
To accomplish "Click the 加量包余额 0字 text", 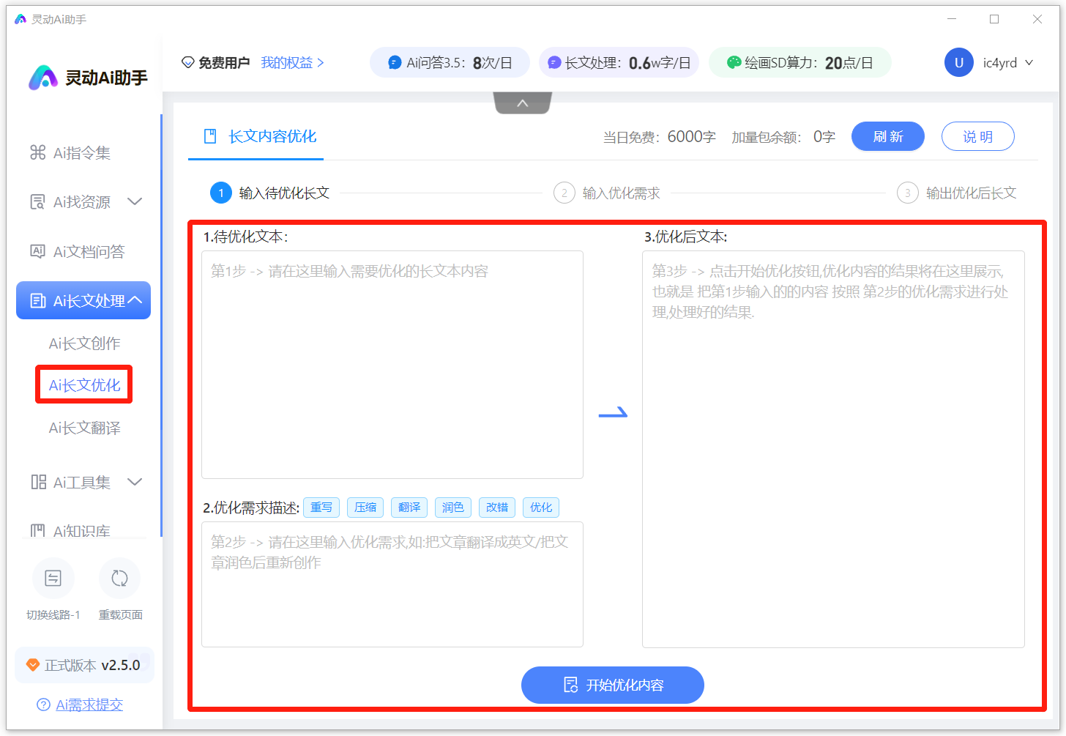I will pos(783,137).
